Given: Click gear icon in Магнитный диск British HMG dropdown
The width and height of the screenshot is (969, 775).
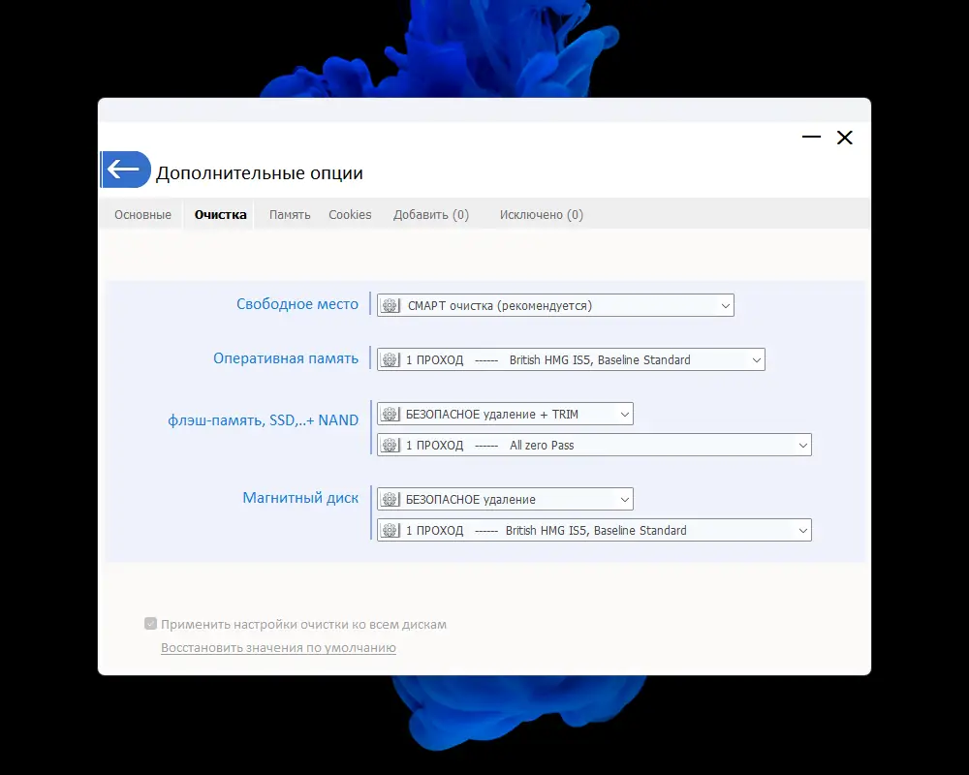Looking at the screenshot, I should [390, 530].
